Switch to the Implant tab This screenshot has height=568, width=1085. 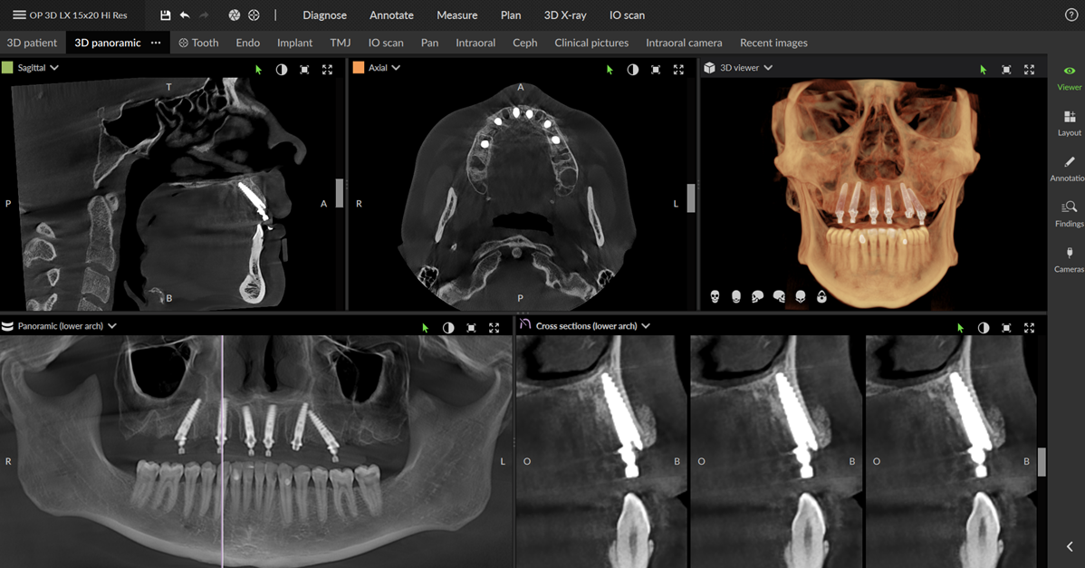click(x=294, y=43)
